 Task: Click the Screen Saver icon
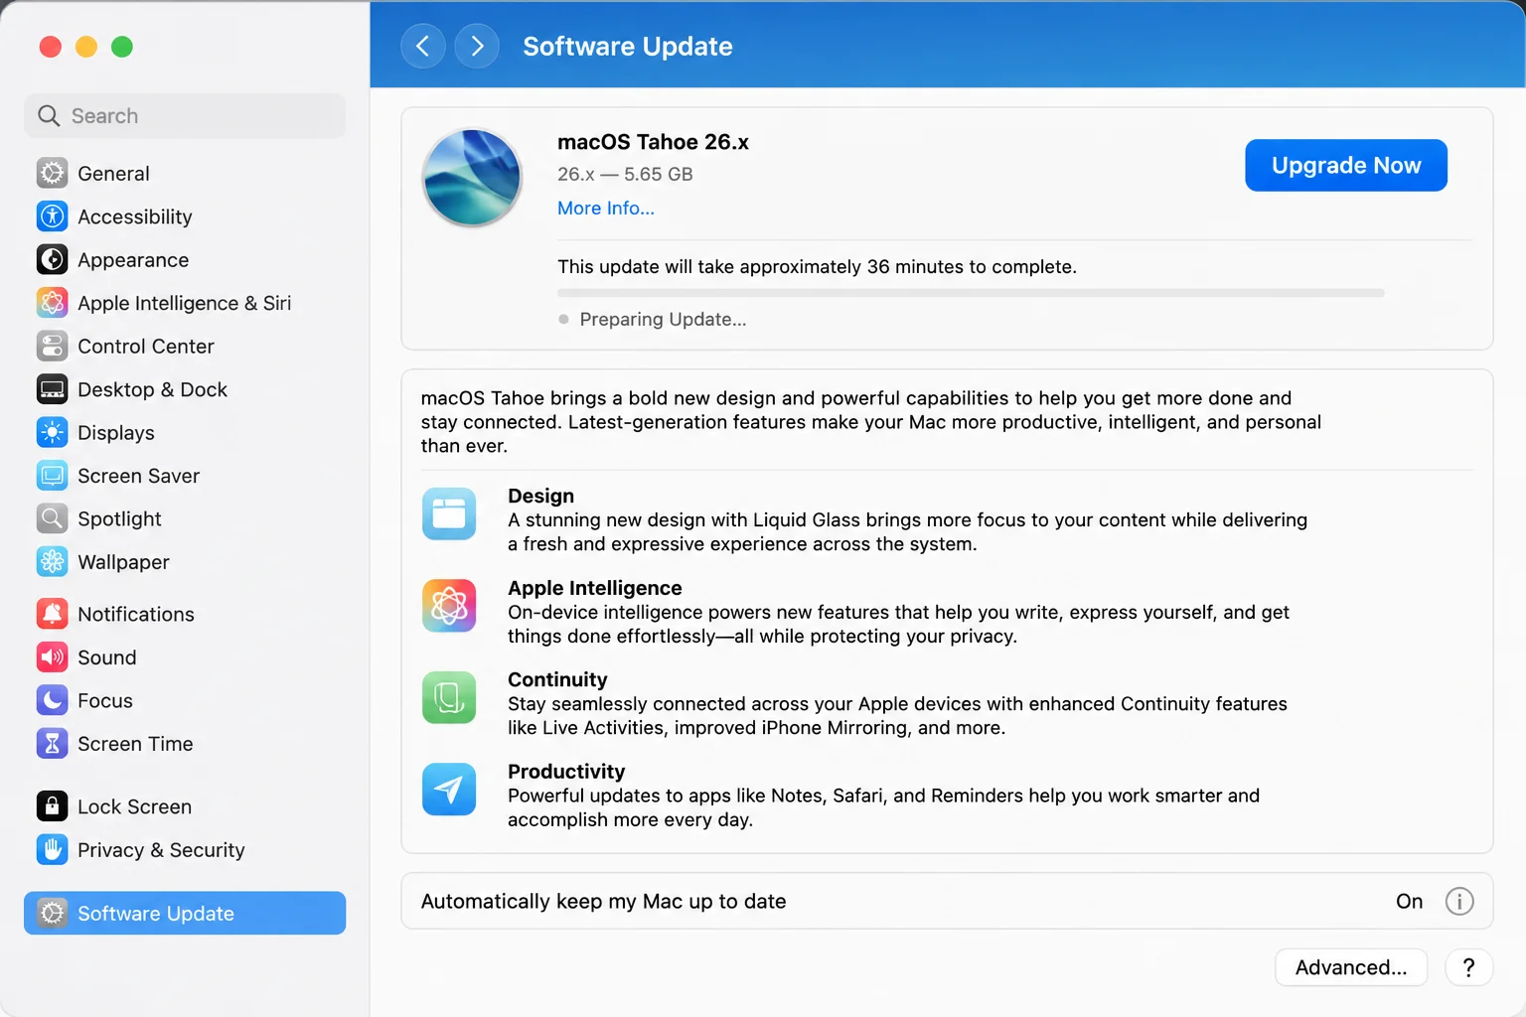pos(53,476)
